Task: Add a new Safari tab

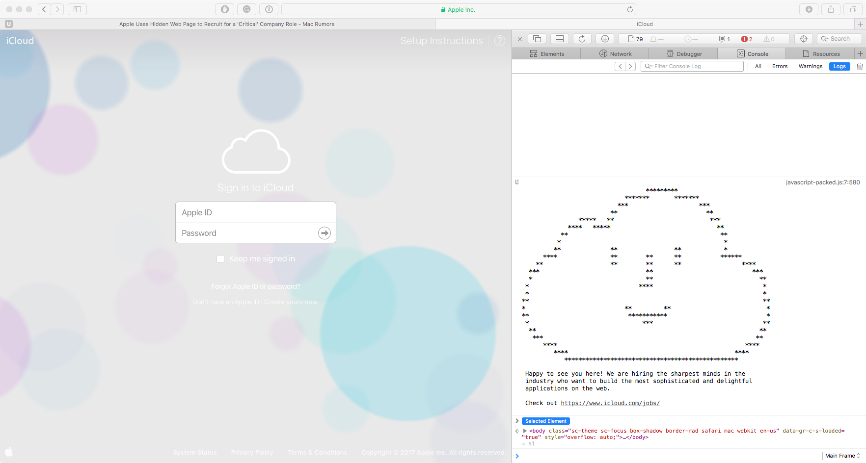Action: [x=860, y=24]
